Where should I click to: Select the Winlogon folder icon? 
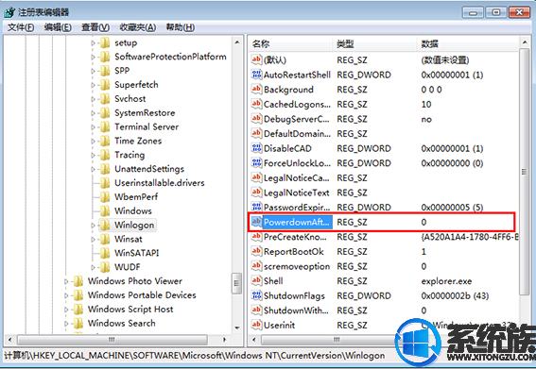[x=105, y=225]
